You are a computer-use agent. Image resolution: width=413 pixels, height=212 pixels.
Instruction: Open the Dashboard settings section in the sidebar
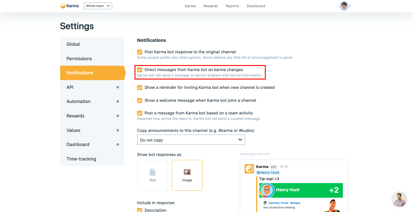coord(92,145)
